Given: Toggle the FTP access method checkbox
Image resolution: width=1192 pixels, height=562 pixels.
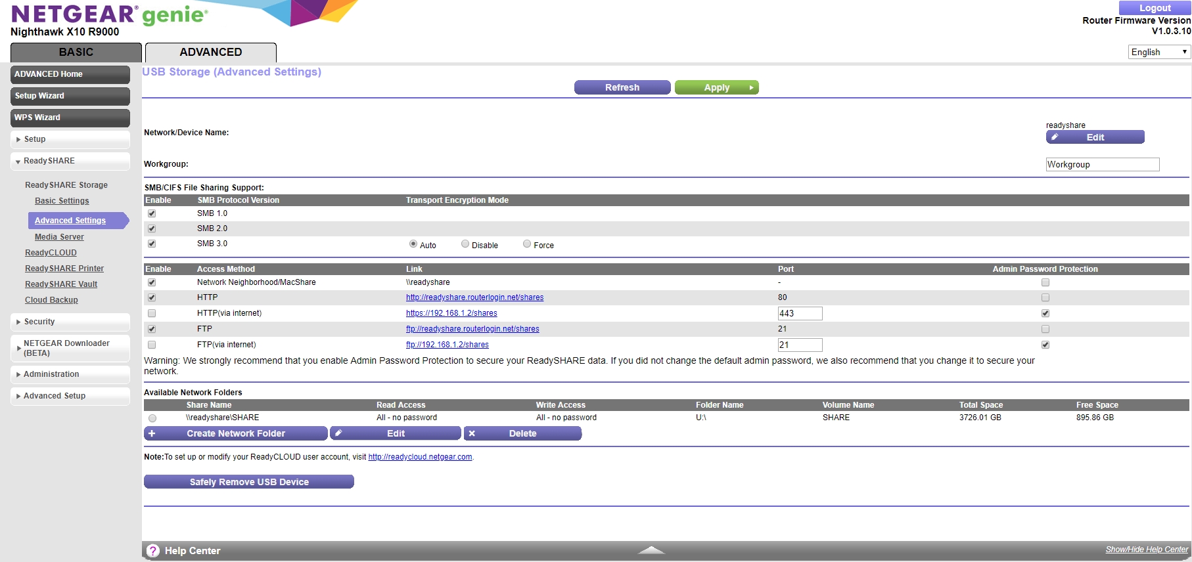Looking at the screenshot, I should (152, 329).
